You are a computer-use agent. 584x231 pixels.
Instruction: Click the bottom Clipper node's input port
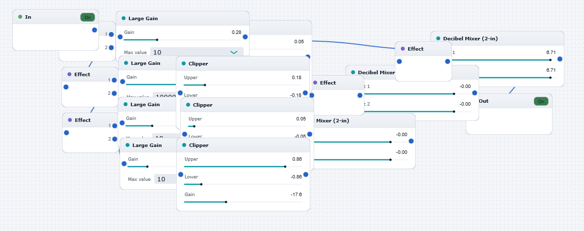(181, 174)
